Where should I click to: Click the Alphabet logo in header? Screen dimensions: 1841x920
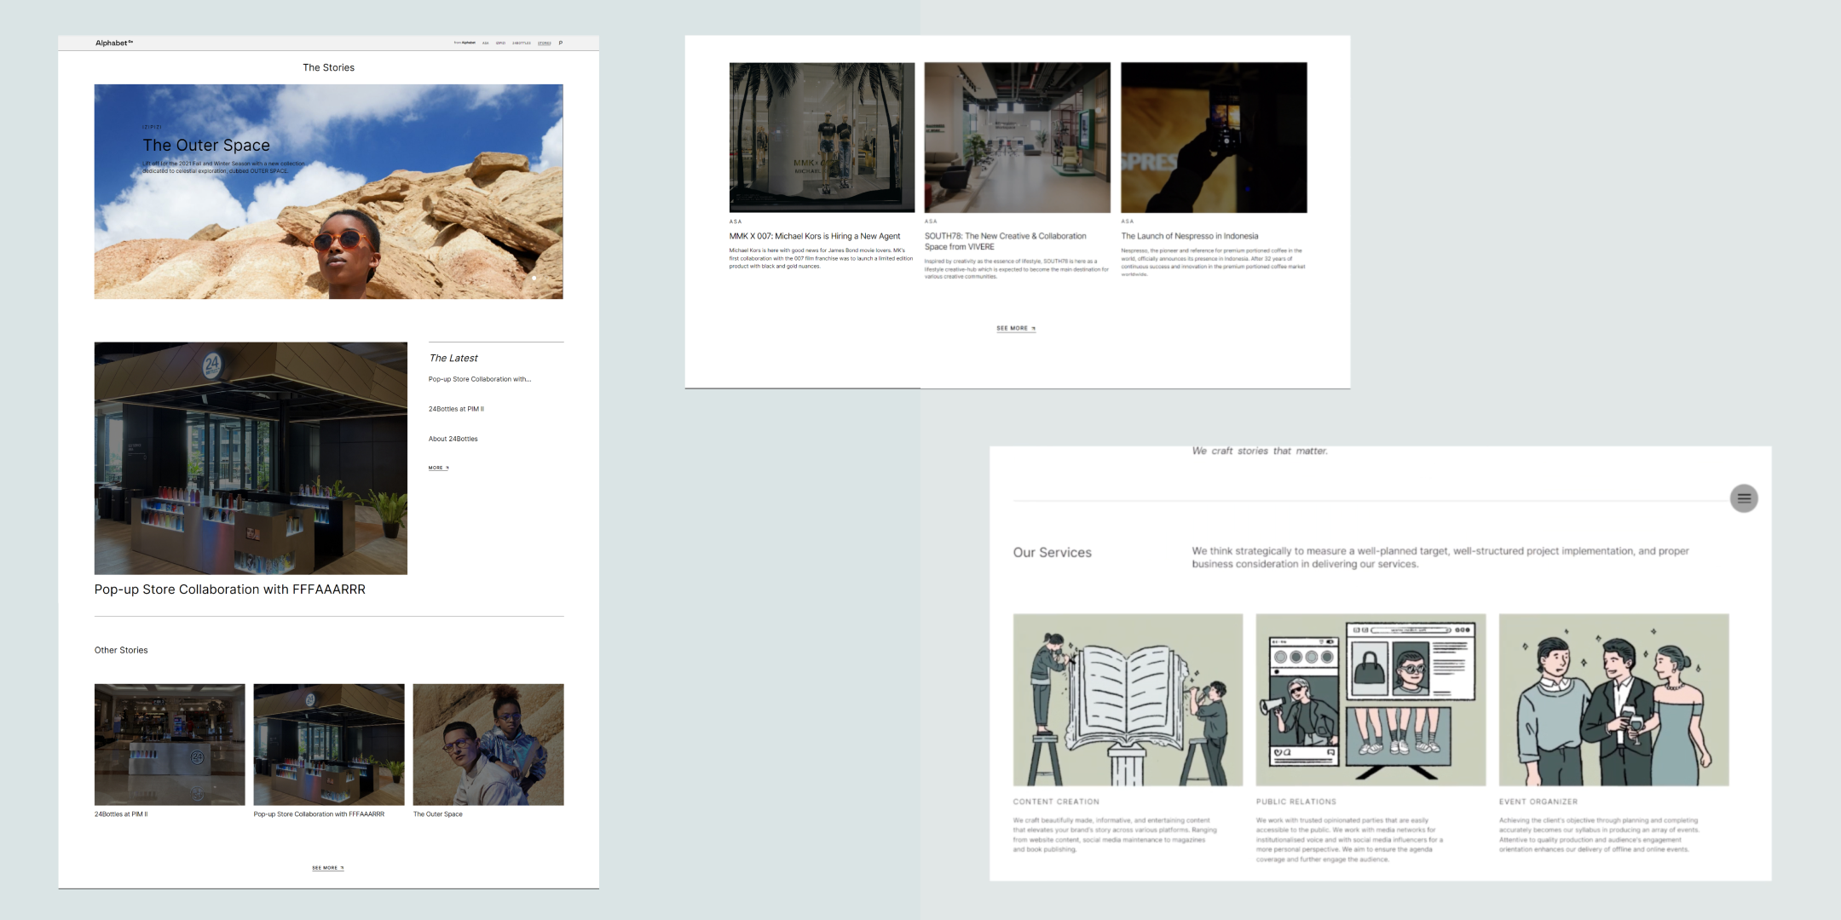[114, 43]
